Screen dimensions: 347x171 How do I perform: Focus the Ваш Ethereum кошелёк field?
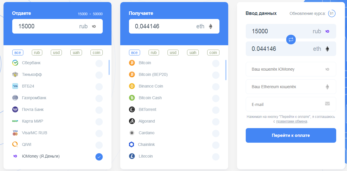pyautogui.click(x=291, y=87)
